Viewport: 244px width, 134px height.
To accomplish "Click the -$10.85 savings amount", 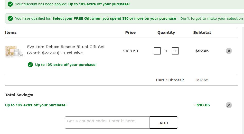I will 202,105.
